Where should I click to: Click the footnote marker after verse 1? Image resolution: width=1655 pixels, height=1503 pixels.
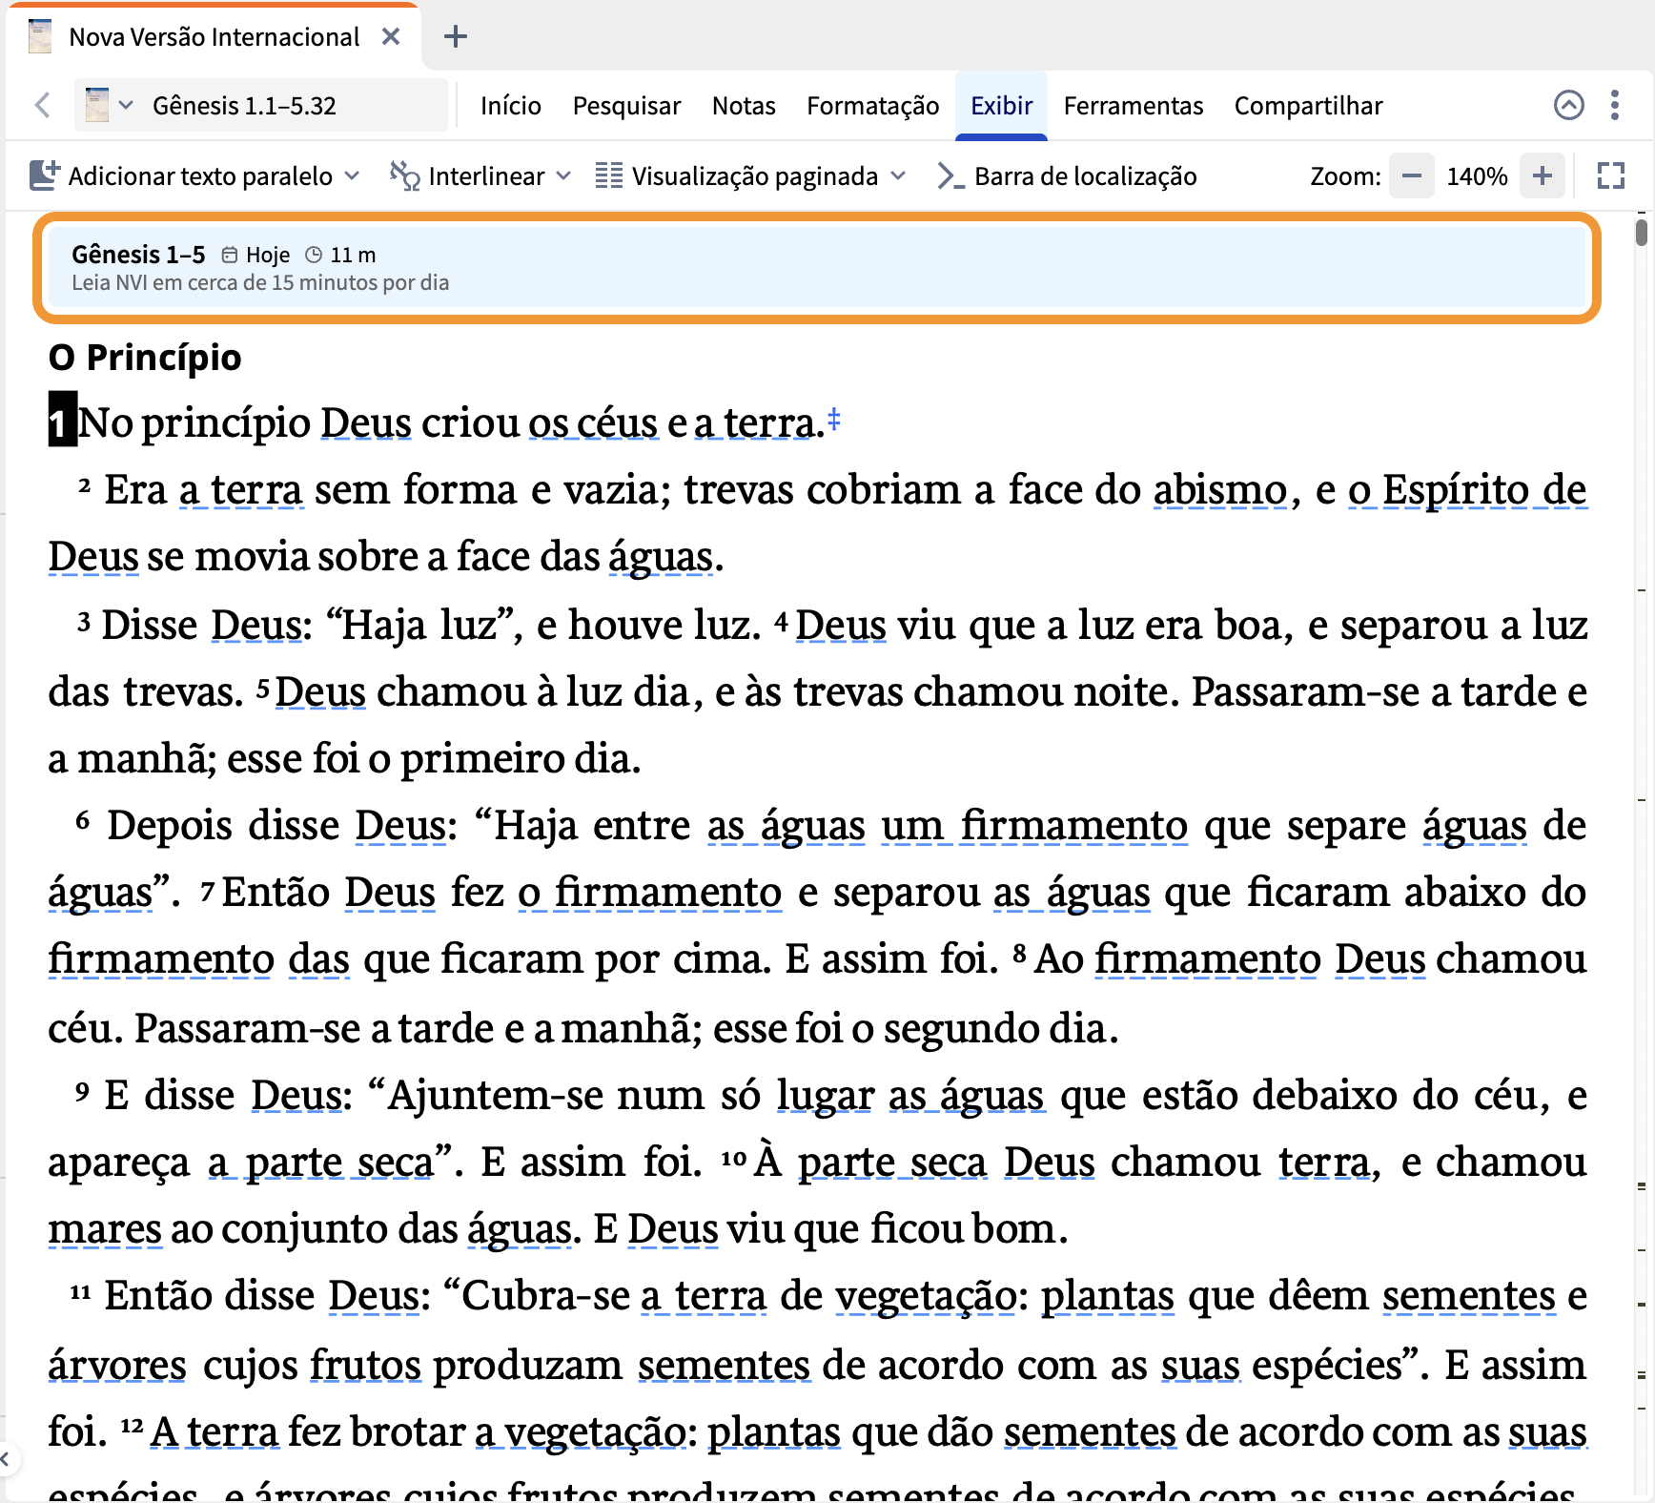pyautogui.click(x=834, y=418)
